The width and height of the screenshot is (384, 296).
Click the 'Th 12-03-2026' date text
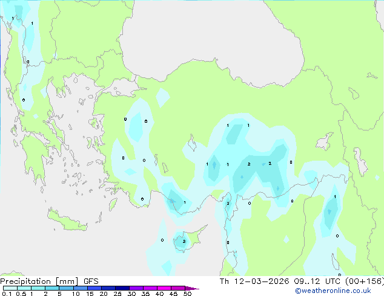pos(254,282)
